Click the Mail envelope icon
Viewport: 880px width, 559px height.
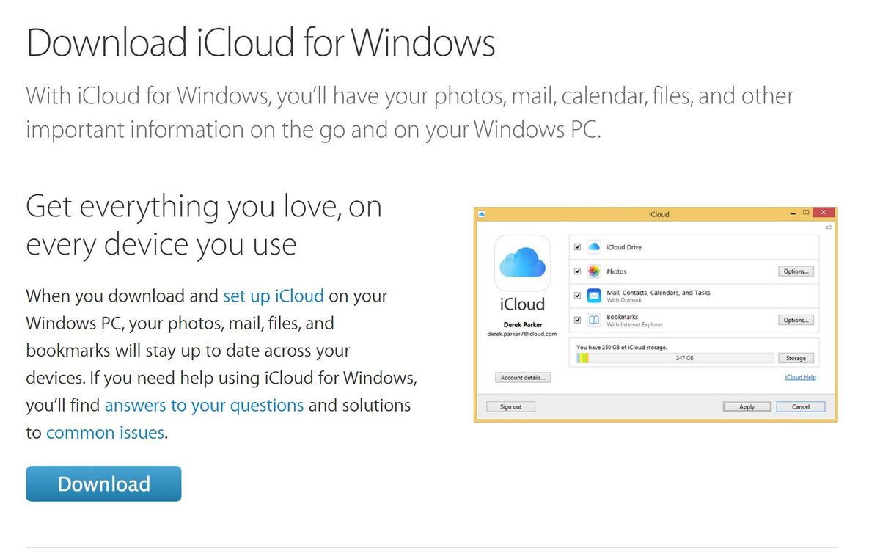click(594, 296)
